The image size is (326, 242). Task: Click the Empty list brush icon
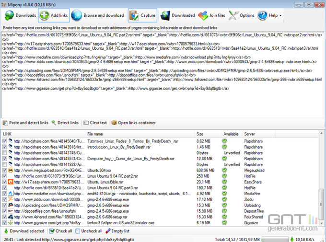pos(108,231)
